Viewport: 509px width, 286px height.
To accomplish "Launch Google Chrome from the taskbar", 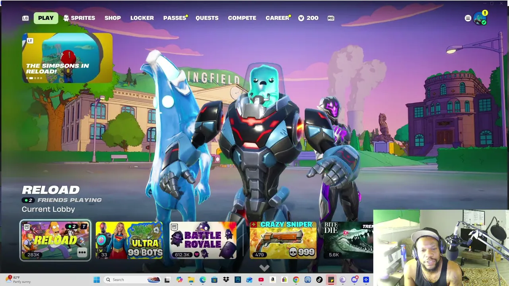I will click(296, 280).
